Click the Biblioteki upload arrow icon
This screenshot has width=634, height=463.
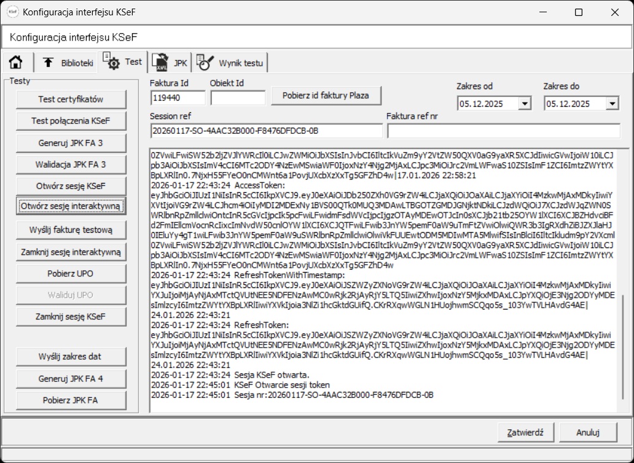[48, 62]
